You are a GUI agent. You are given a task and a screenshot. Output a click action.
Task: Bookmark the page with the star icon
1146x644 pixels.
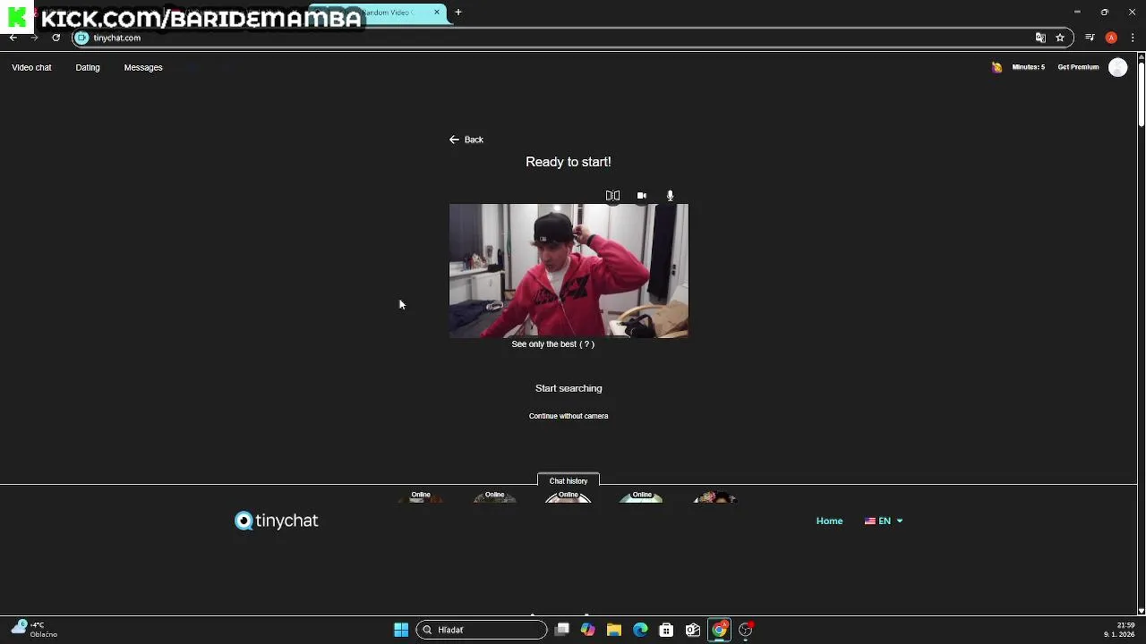(x=1060, y=38)
